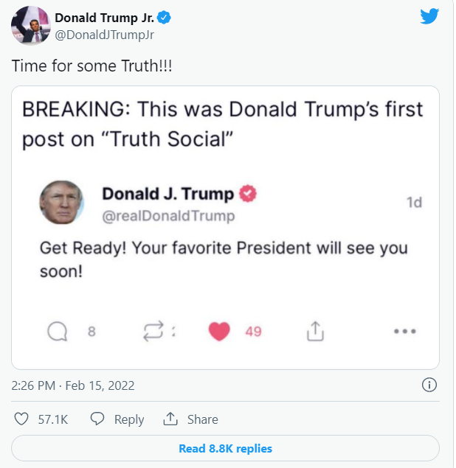
Task: Click the red heart in the embedded Truth post
Action: click(219, 332)
